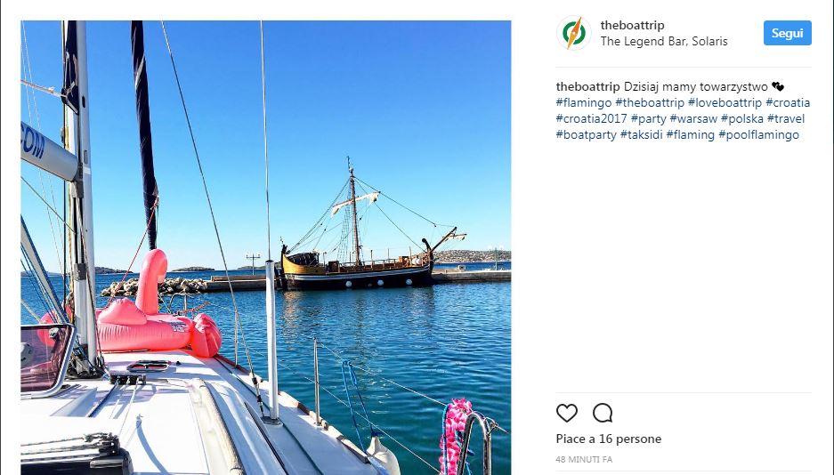View who liked: Piace a 16 persone
834x475 pixels.
[x=609, y=439]
